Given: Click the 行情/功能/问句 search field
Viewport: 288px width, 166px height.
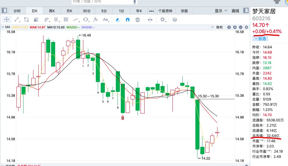Looking at the screenshot, I should 102,2.
